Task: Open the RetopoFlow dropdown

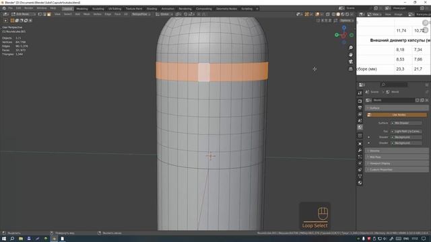Action: point(141,14)
